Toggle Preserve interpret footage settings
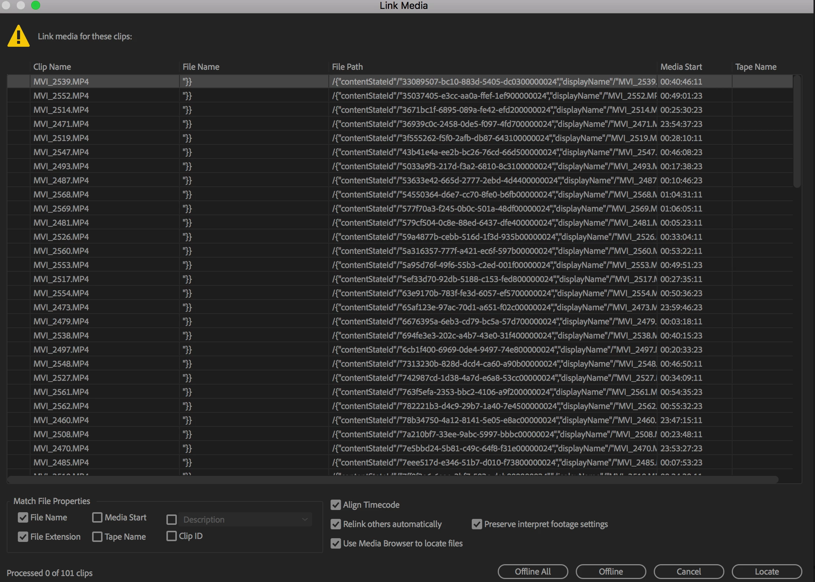815x582 pixels. click(477, 524)
